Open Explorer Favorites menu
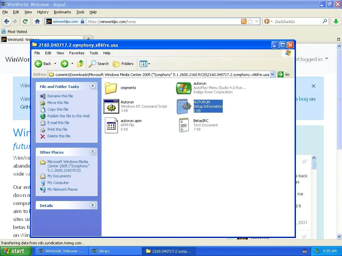Screen dimensions: 342x256 (76, 53)
